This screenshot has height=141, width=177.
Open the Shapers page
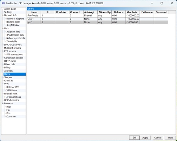[8, 77]
